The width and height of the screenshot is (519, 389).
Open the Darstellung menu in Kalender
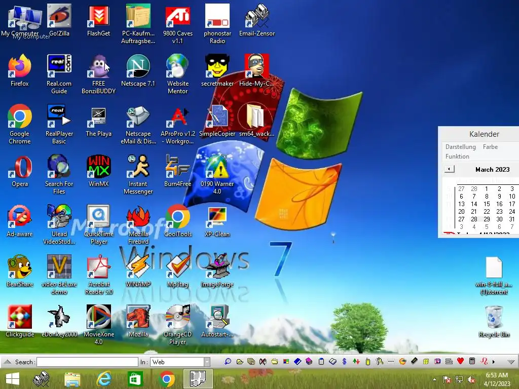click(x=460, y=147)
